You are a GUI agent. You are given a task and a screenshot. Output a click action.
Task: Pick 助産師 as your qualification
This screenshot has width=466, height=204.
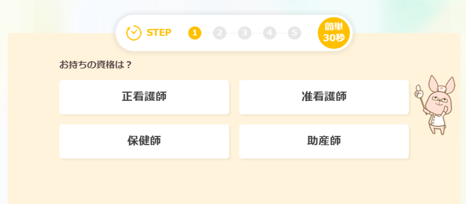point(324,141)
